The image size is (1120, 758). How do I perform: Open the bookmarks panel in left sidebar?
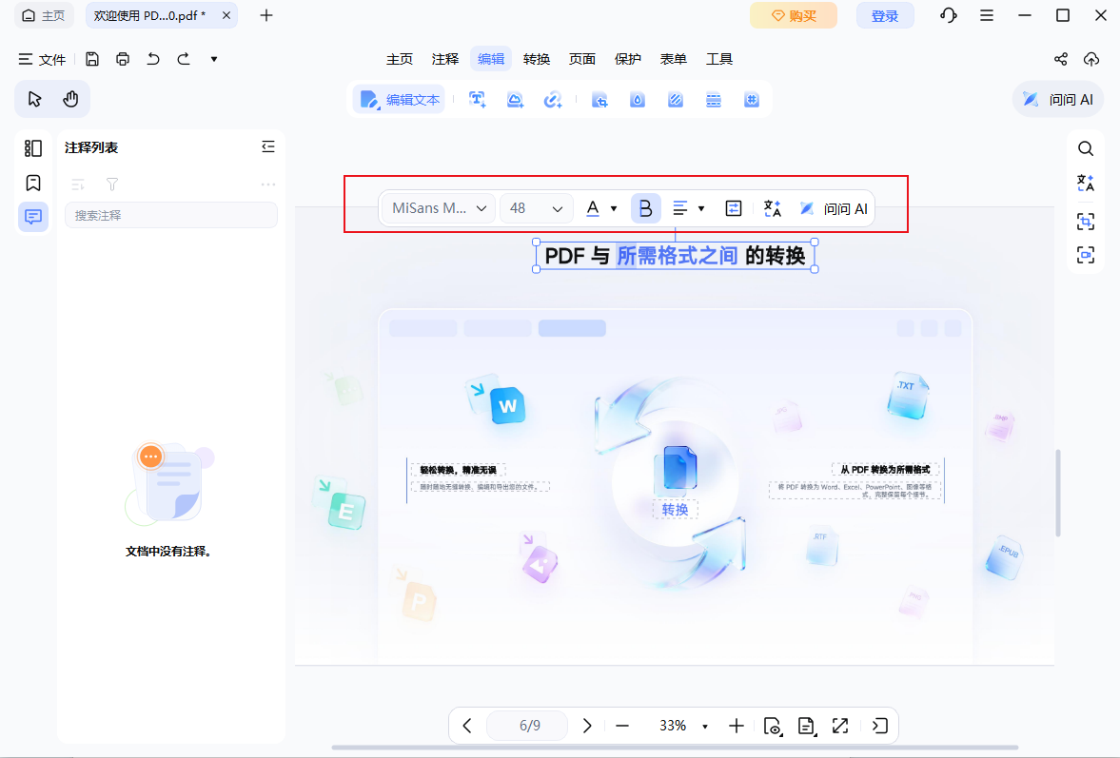point(33,183)
